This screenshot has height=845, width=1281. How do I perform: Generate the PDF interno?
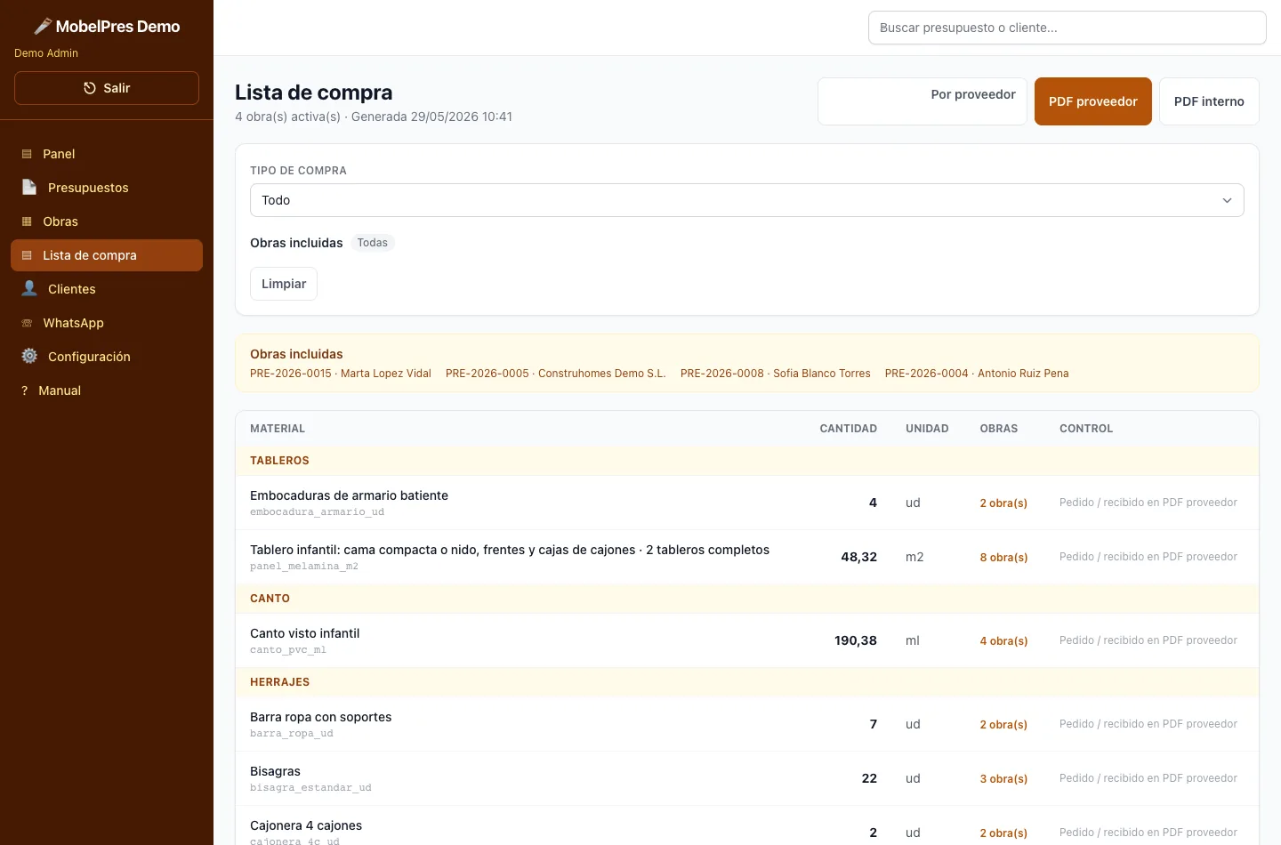click(x=1209, y=101)
